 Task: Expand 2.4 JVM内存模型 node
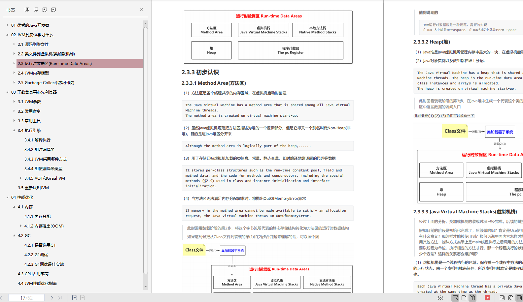(14, 73)
